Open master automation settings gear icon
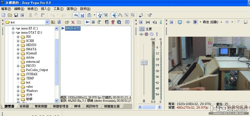The height and width of the screenshot is (116, 250). pos(146,34)
